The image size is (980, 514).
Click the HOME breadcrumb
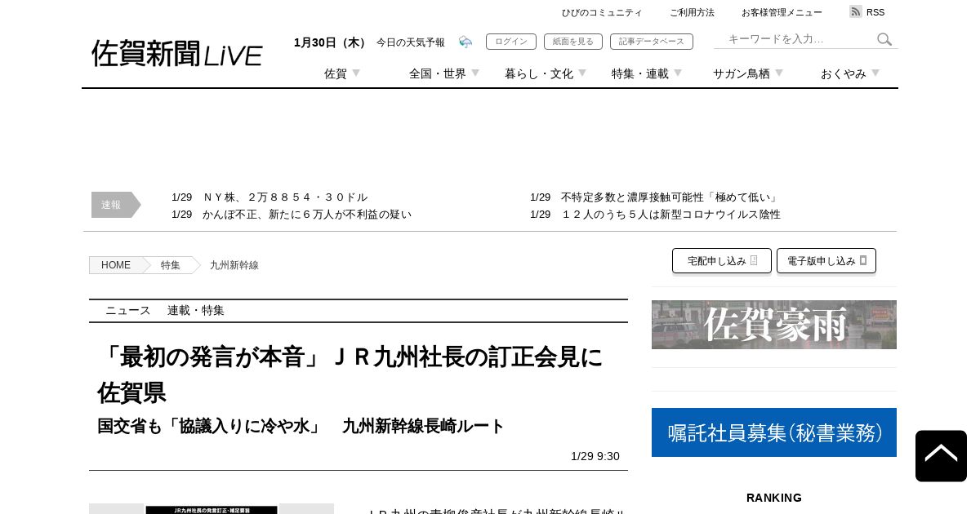pos(116,265)
